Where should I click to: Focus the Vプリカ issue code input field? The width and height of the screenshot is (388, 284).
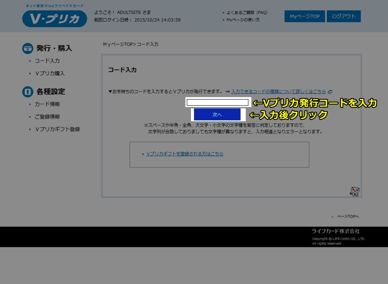(217, 102)
